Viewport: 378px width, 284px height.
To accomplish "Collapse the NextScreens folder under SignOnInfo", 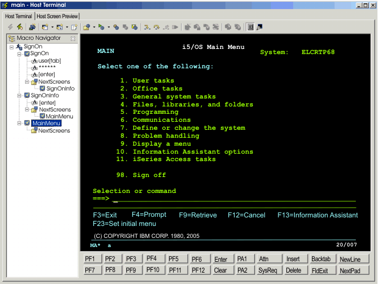I will 26,109.
